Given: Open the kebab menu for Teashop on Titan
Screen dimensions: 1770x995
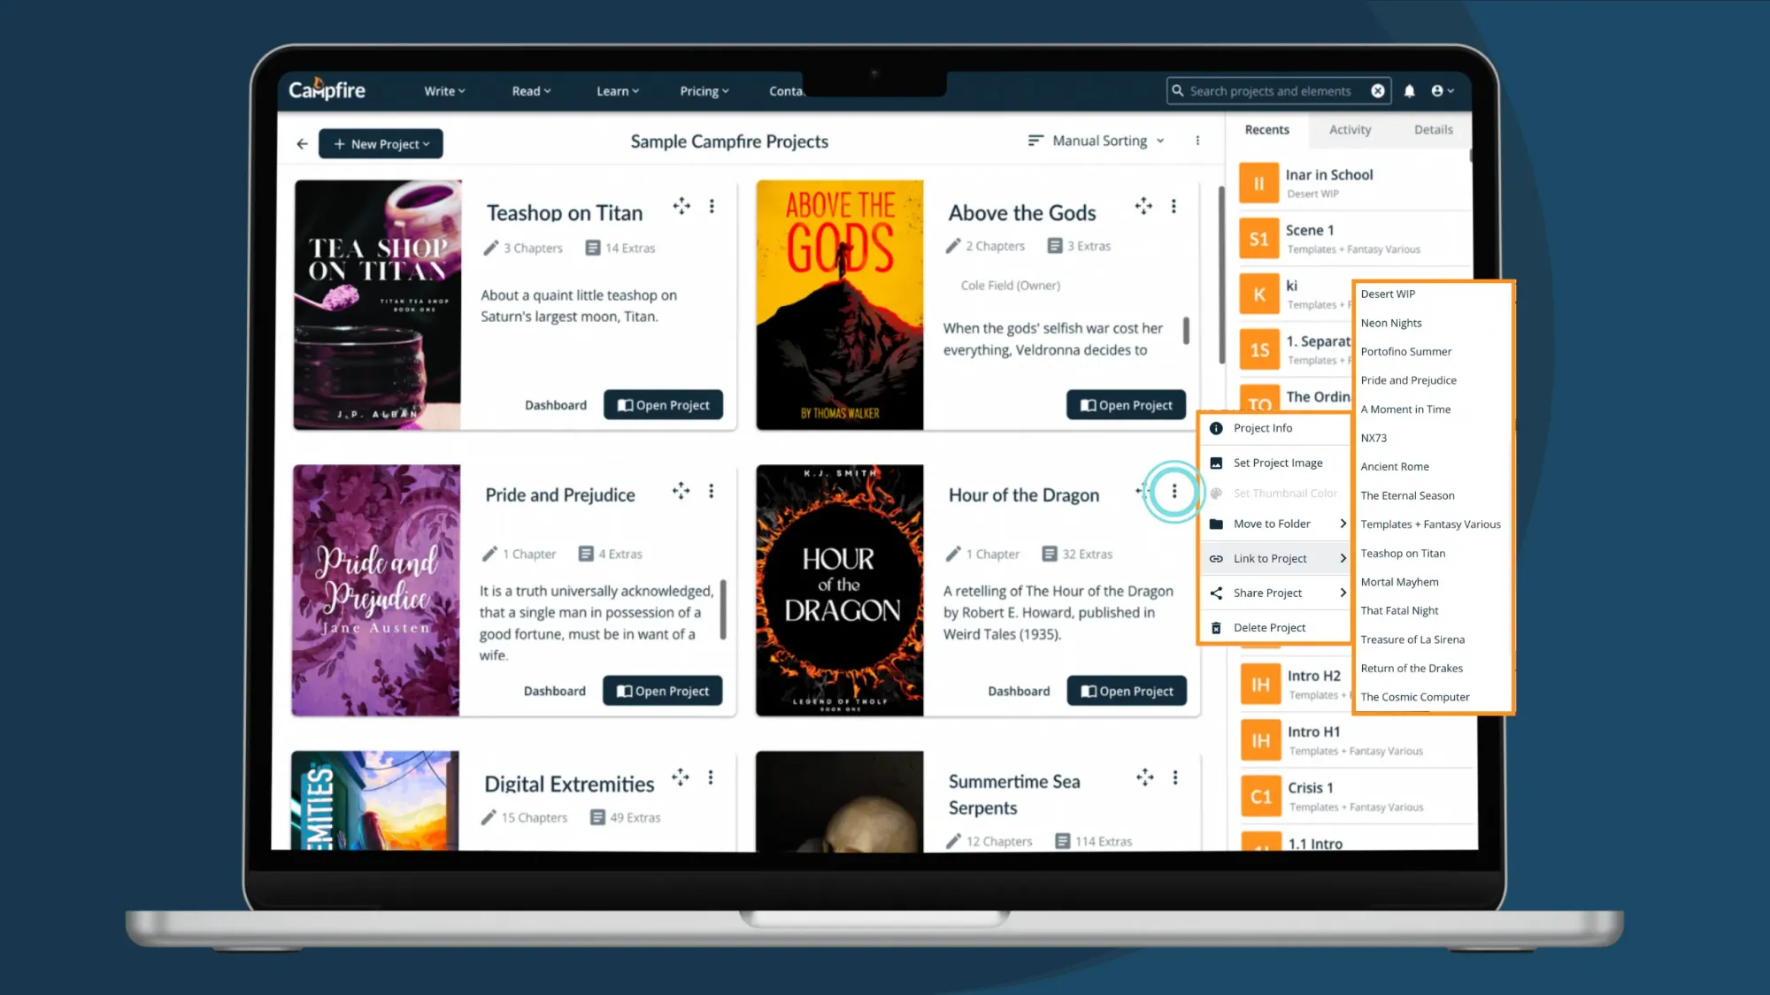Looking at the screenshot, I should [x=712, y=206].
